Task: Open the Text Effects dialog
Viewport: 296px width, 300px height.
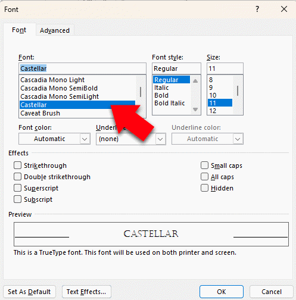Action: [x=86, y=292]
